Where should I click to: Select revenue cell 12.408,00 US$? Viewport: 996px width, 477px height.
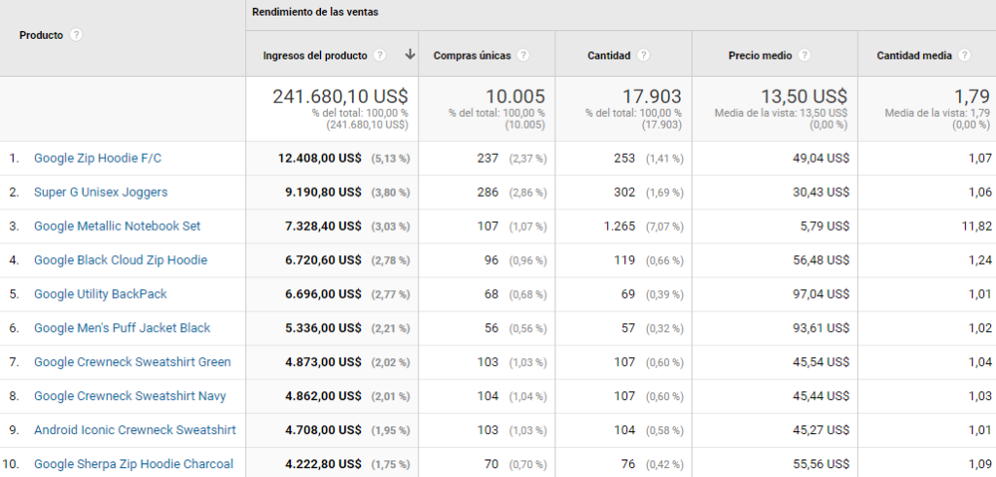(x=319, y=159)
